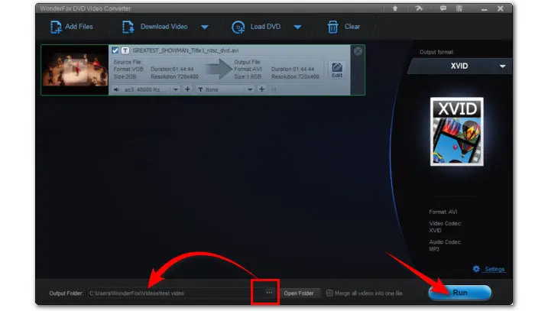
Task: Click the Audio Codec: MP3 text
Action: (446, 245)
